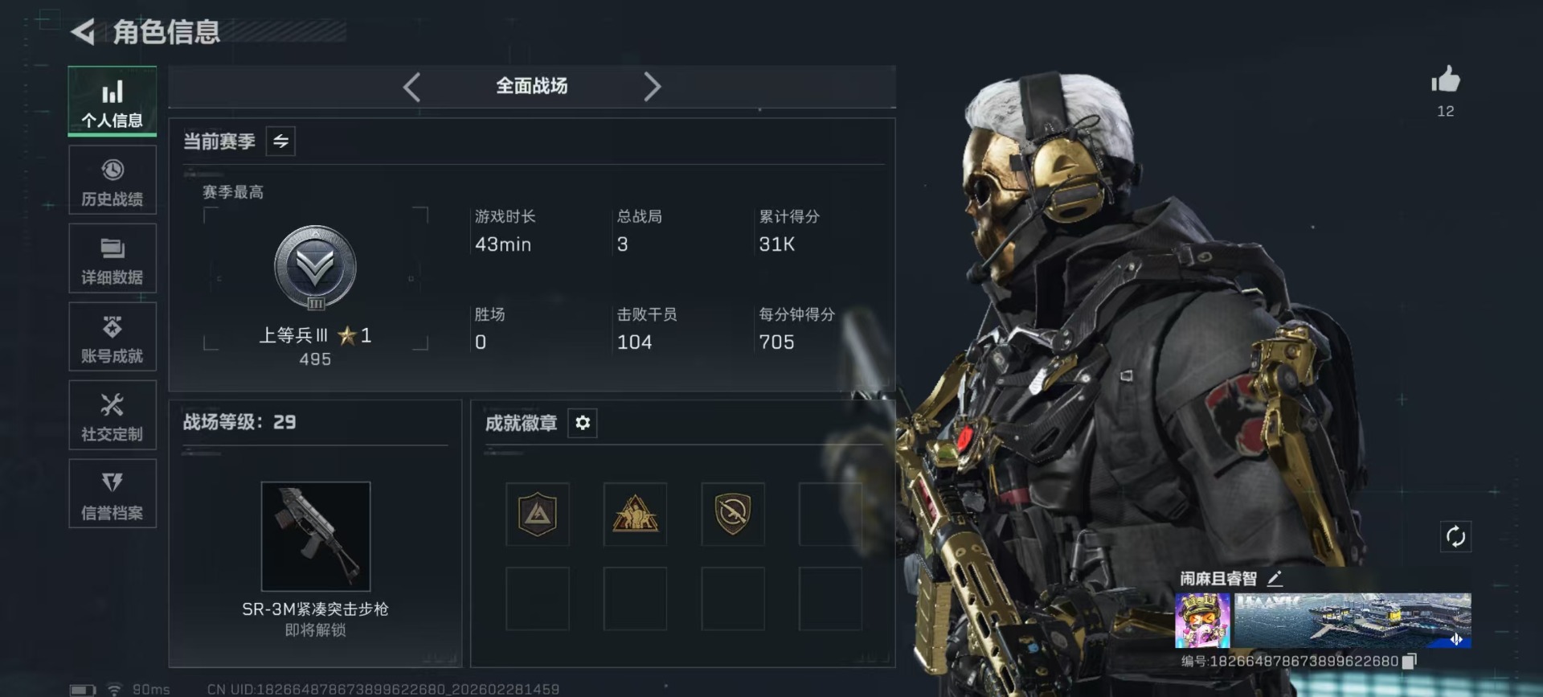Open the 社交定制 tab
The height and width of the screenshot is (697, 1543).
(113, 416)
